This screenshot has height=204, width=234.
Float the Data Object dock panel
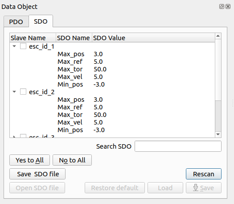tap(222, 7)
